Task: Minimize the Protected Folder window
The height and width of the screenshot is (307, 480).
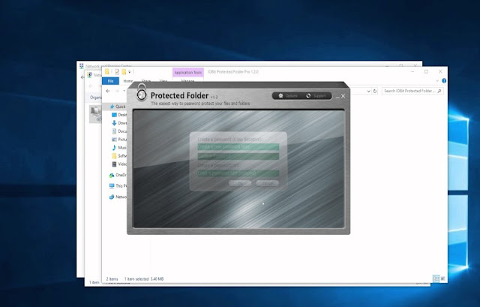Action: tap(337, 97)
